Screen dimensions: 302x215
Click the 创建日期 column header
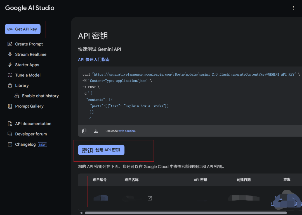(x=244, y=180)
